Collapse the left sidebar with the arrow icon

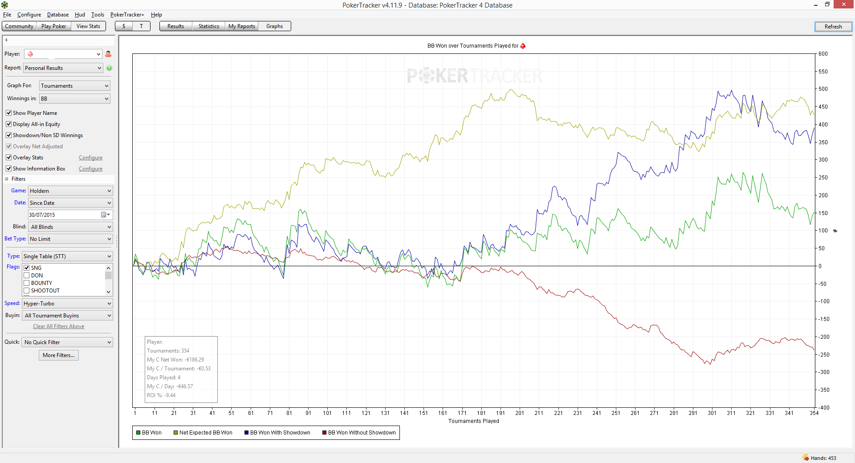(x=6, y=40)
